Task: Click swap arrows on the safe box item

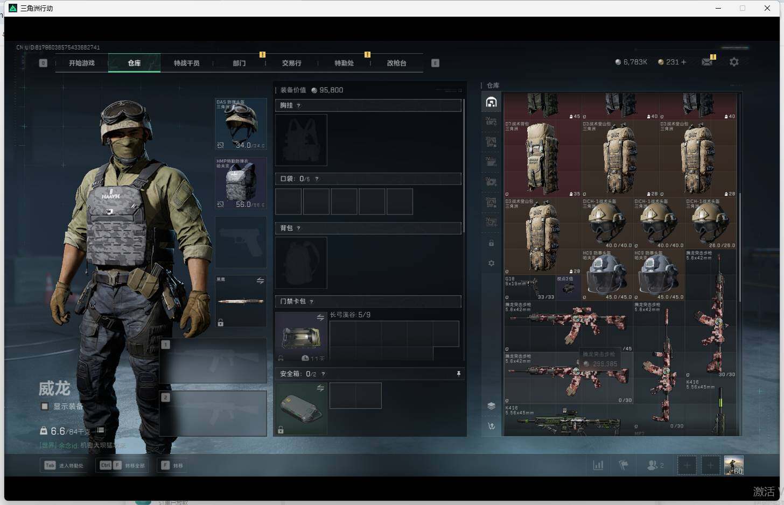Action: pyautogui.click(x=320, y=388)
